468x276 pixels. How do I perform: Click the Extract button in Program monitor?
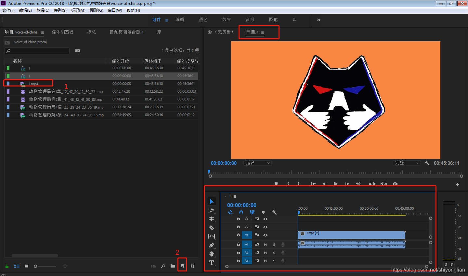[384, 184]
